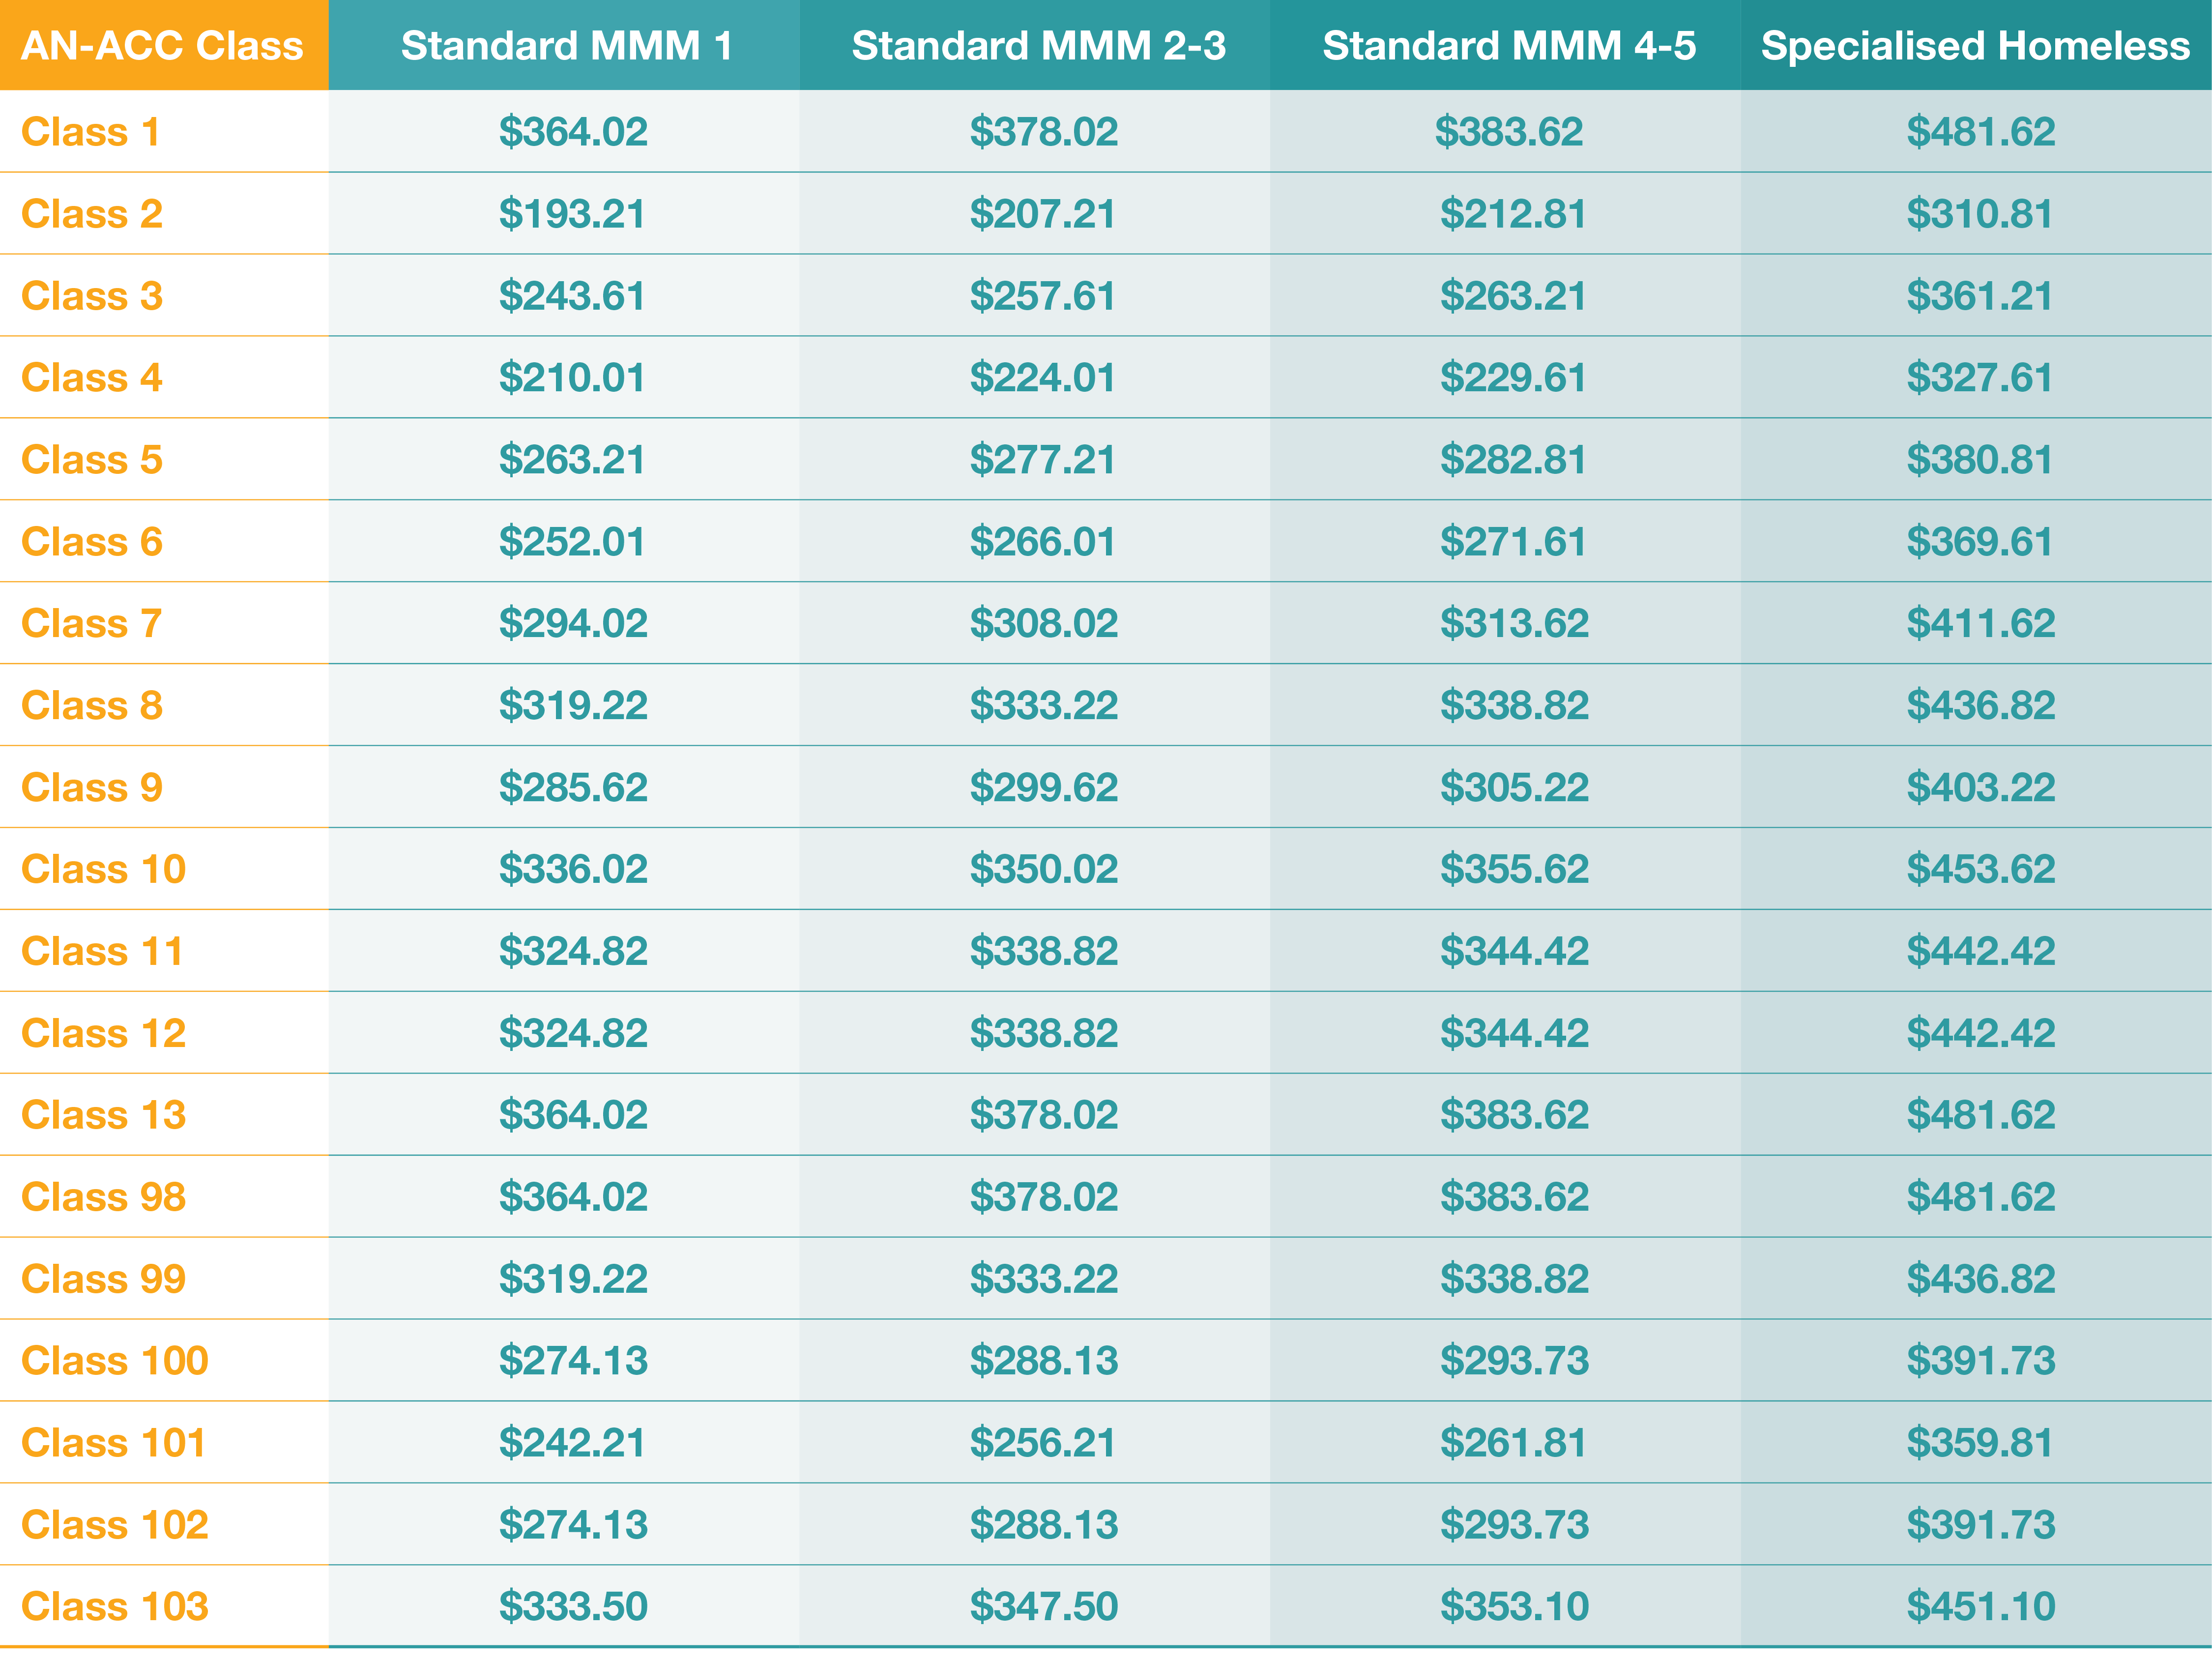Select the "$210.01" cell for Class 4
The height and width of the screenshot is (1659, 2212).
tap(572, 378)
